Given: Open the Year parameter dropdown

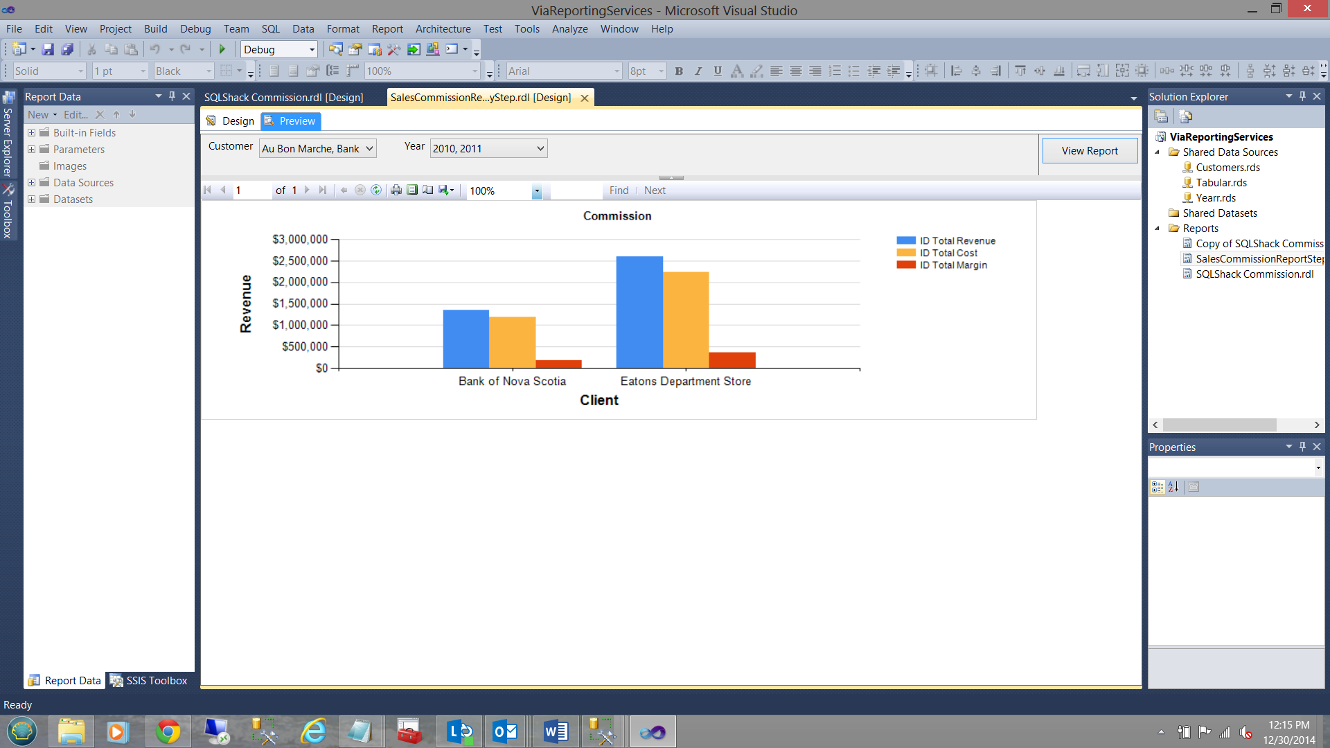Looking at the screenshot, I should click(x=540, y=148).
